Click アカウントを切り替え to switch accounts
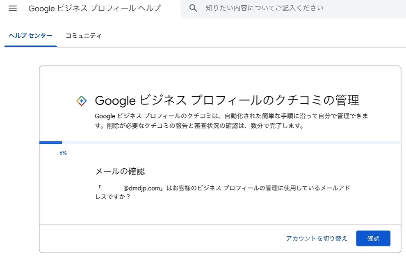406x258 pixels. tap(317, 238)
